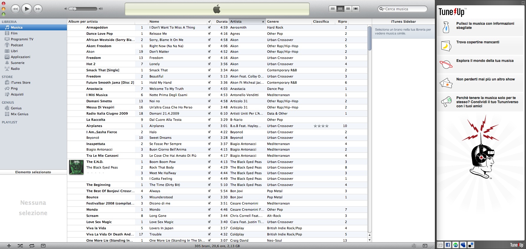The height and width of the screenshot is (249, 526).
Task: Open the search magnifier options dropdown
Action: [382, 9]
